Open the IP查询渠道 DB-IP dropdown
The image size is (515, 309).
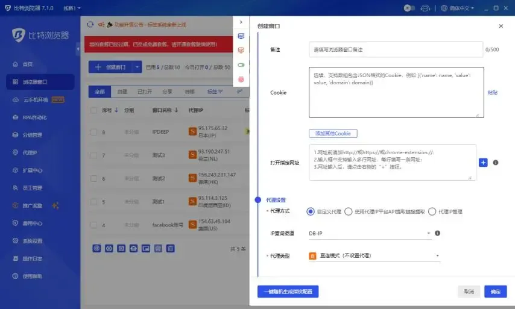pos(370,233)
